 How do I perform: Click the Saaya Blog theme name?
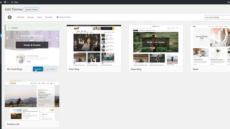pyautogui.click(x=136, y=69)
